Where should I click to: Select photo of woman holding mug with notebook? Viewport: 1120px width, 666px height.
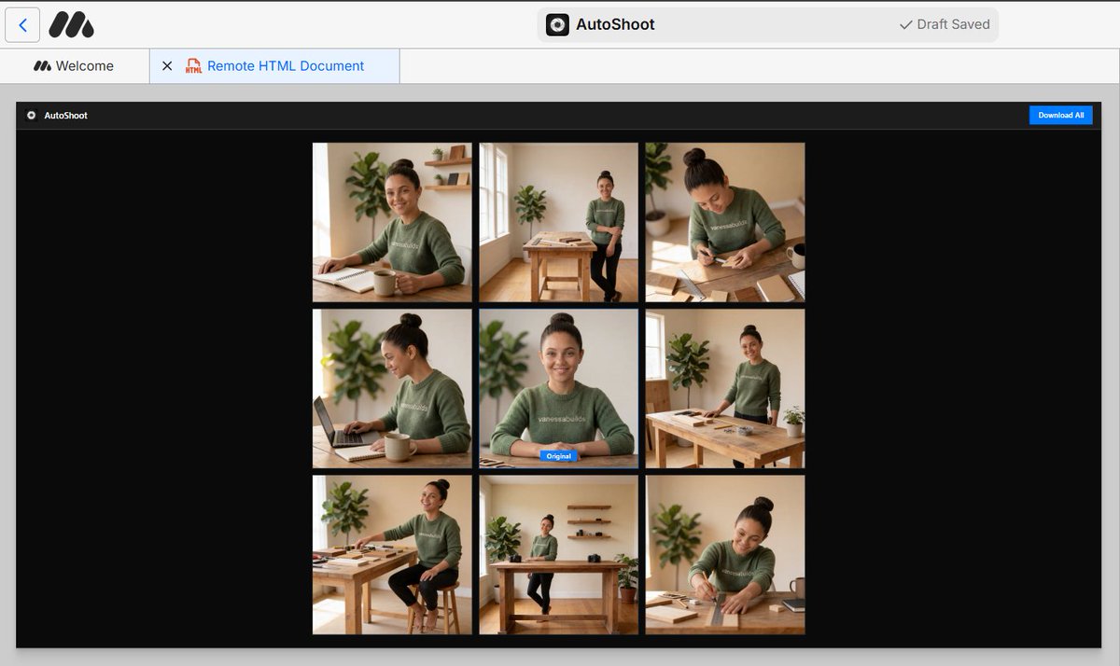tap(392, 222)
